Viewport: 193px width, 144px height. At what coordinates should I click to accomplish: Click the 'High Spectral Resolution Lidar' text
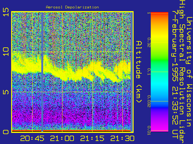[x=182, y=72]
